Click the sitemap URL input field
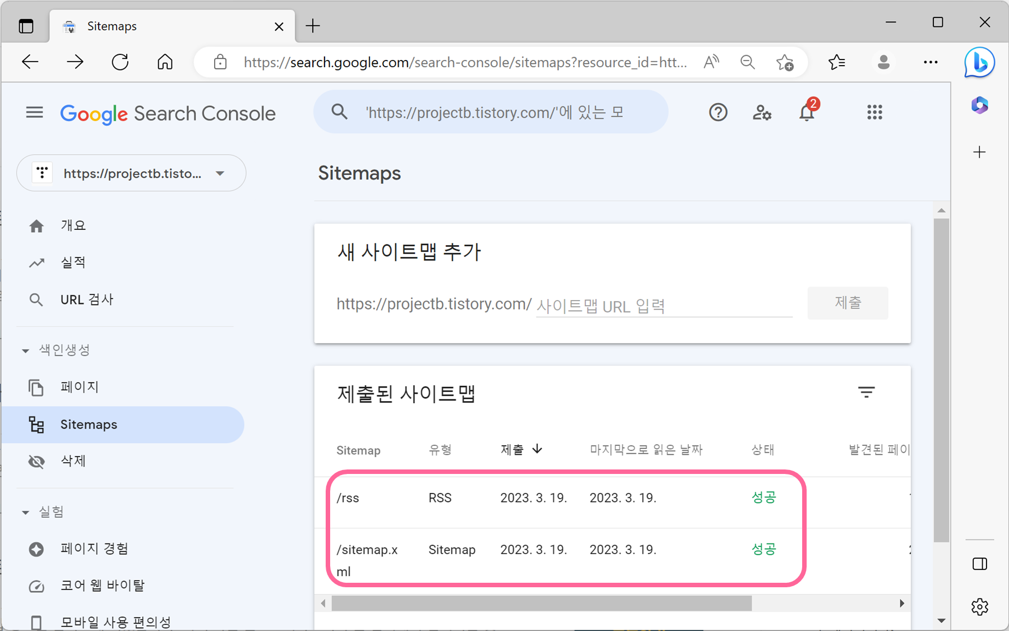1009x631 pixels. 664,306
